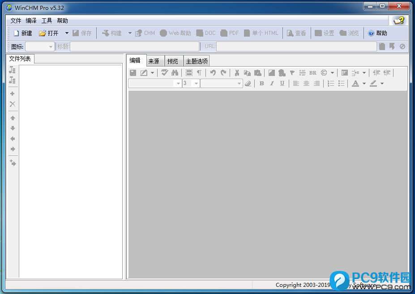Expand the dropdown arrow beside 打开
The image size is (415, 294).
coord(67,33)
